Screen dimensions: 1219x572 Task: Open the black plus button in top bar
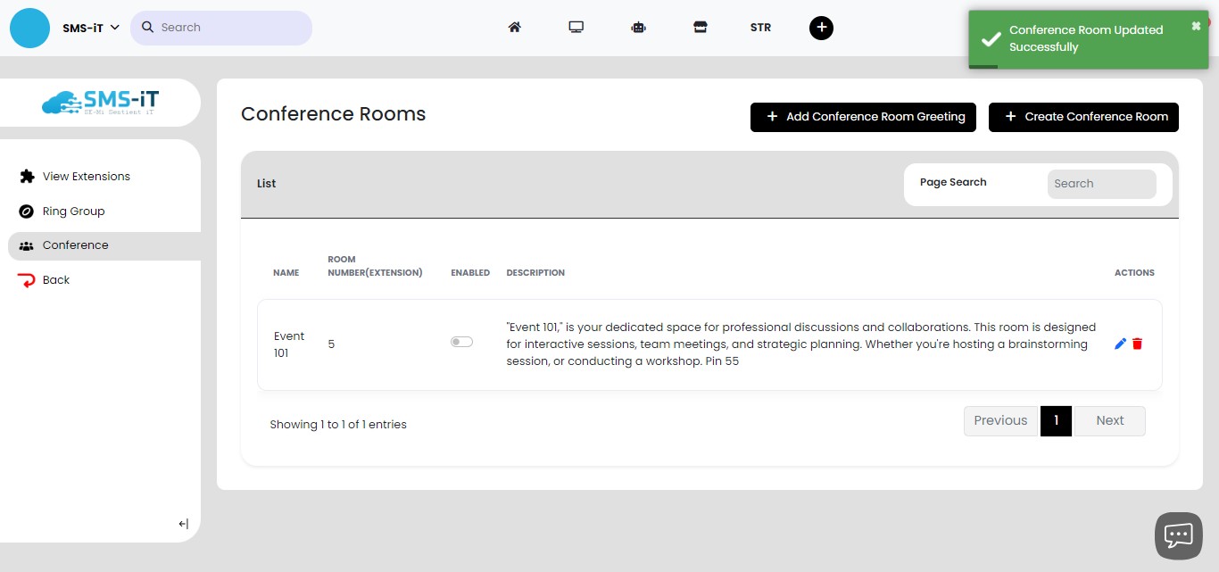tap(821, 28)
